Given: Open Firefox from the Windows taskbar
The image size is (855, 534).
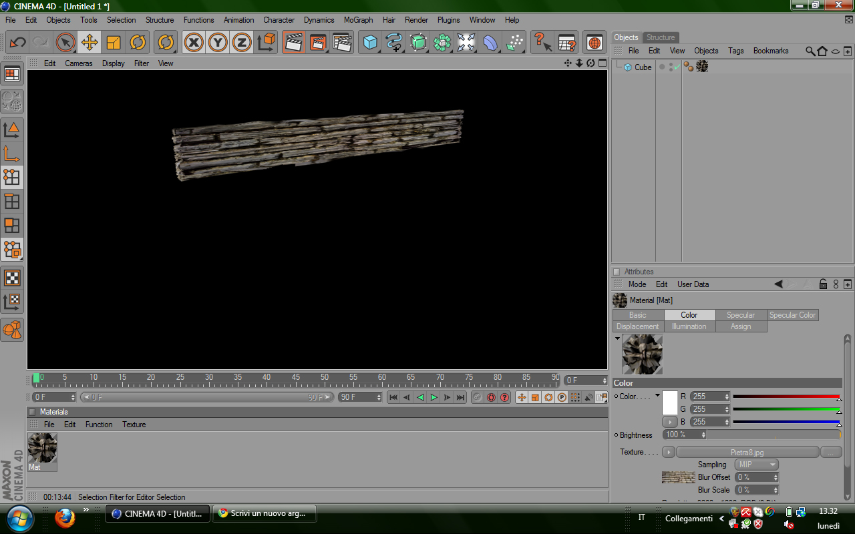Looking at the screenshot, I should [x=65, y=518].
